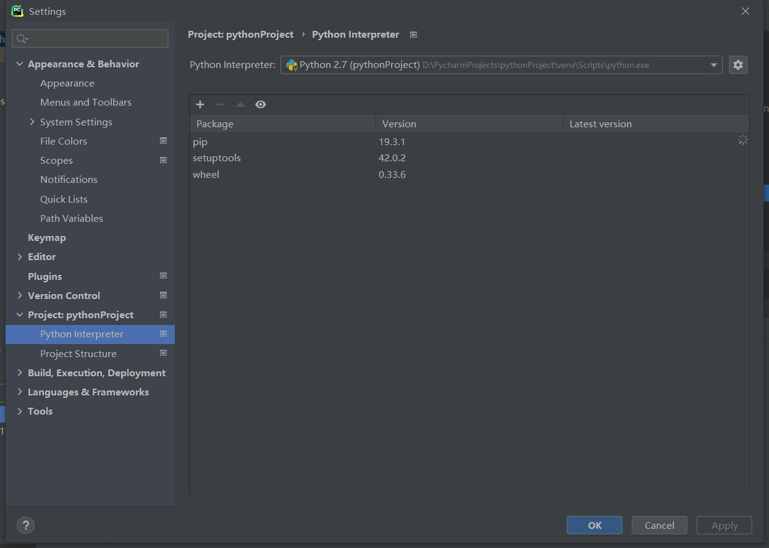
Task: Click version 0.33.6 cell
Action: tap(392, 175)
